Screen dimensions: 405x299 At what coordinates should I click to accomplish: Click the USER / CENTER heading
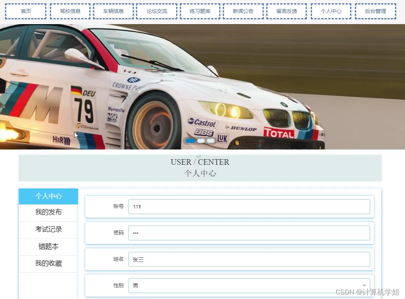point(200,162)
